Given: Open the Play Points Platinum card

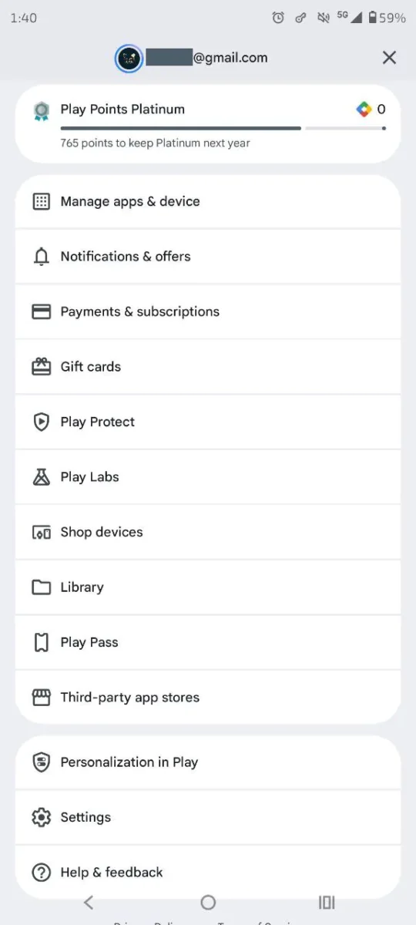Looking at the screenshot, I should [x=208, y=124].
